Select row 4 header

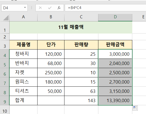[5, 54]
